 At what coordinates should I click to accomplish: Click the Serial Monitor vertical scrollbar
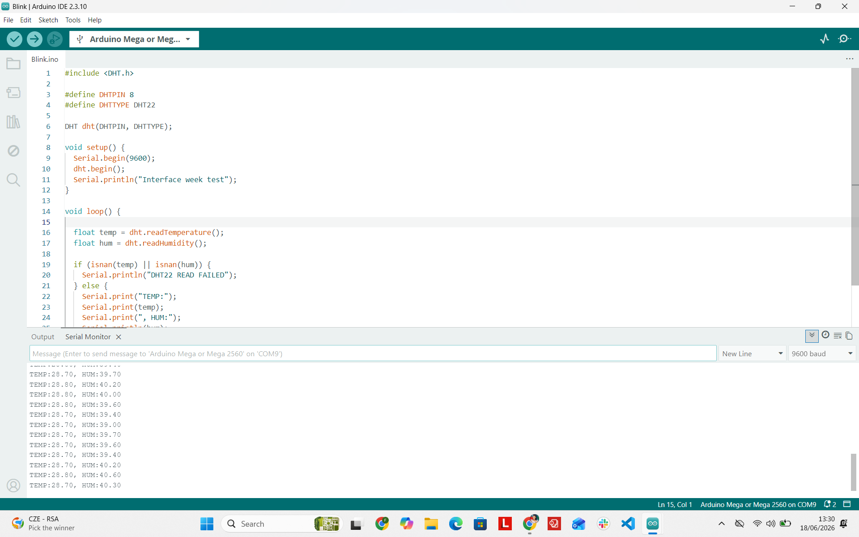[x=854, y=472]
